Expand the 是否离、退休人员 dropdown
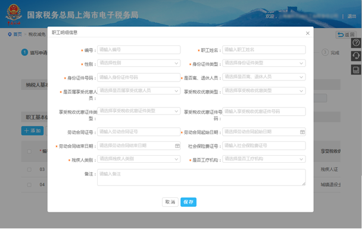The image size is (362, 229). click(x=264, y=77)
